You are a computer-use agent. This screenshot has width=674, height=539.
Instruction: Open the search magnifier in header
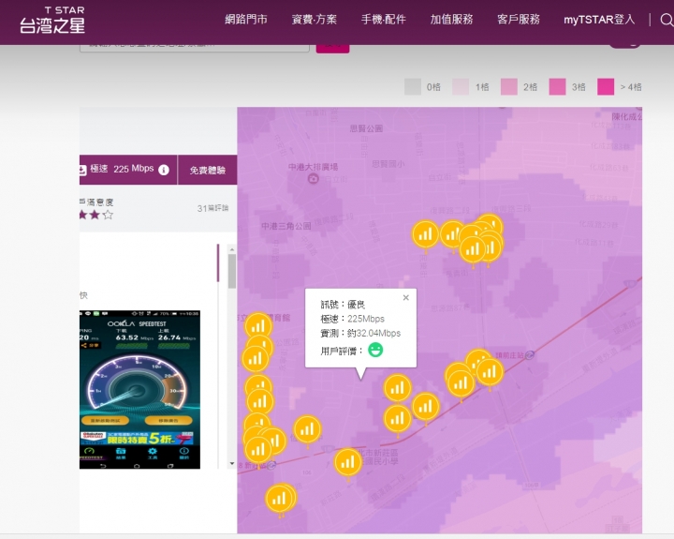tap(667, 20)
